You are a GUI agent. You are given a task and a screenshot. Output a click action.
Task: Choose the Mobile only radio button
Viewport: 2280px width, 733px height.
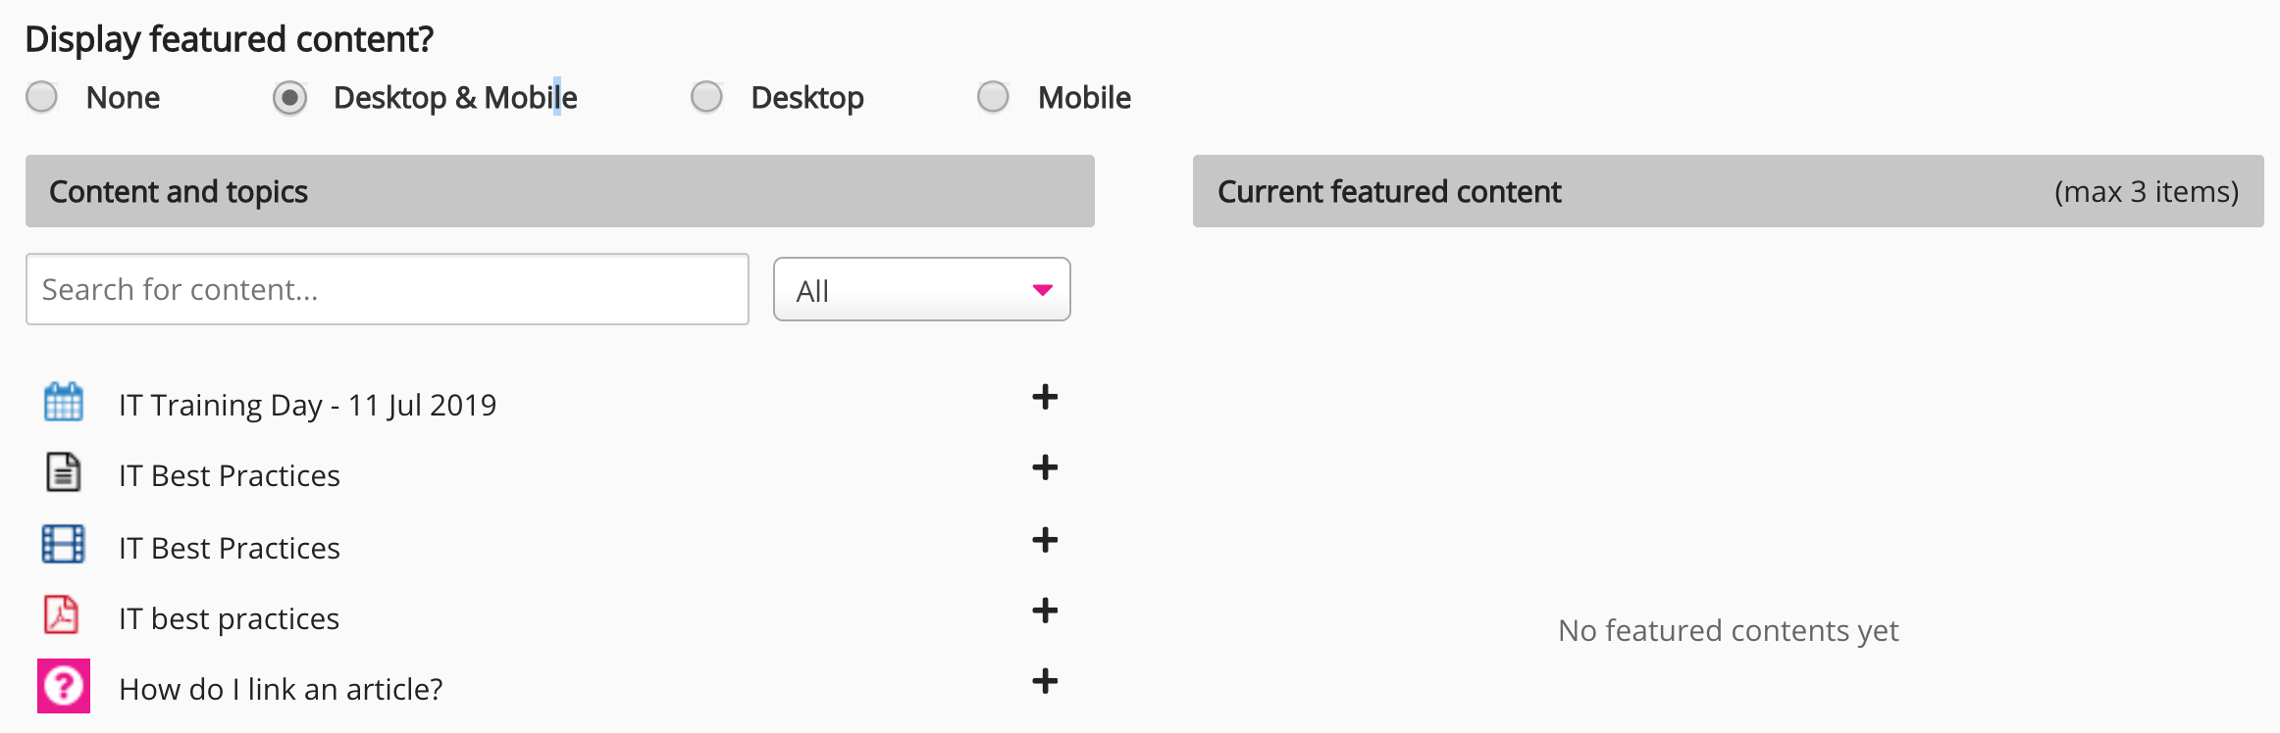coord(993,97)
